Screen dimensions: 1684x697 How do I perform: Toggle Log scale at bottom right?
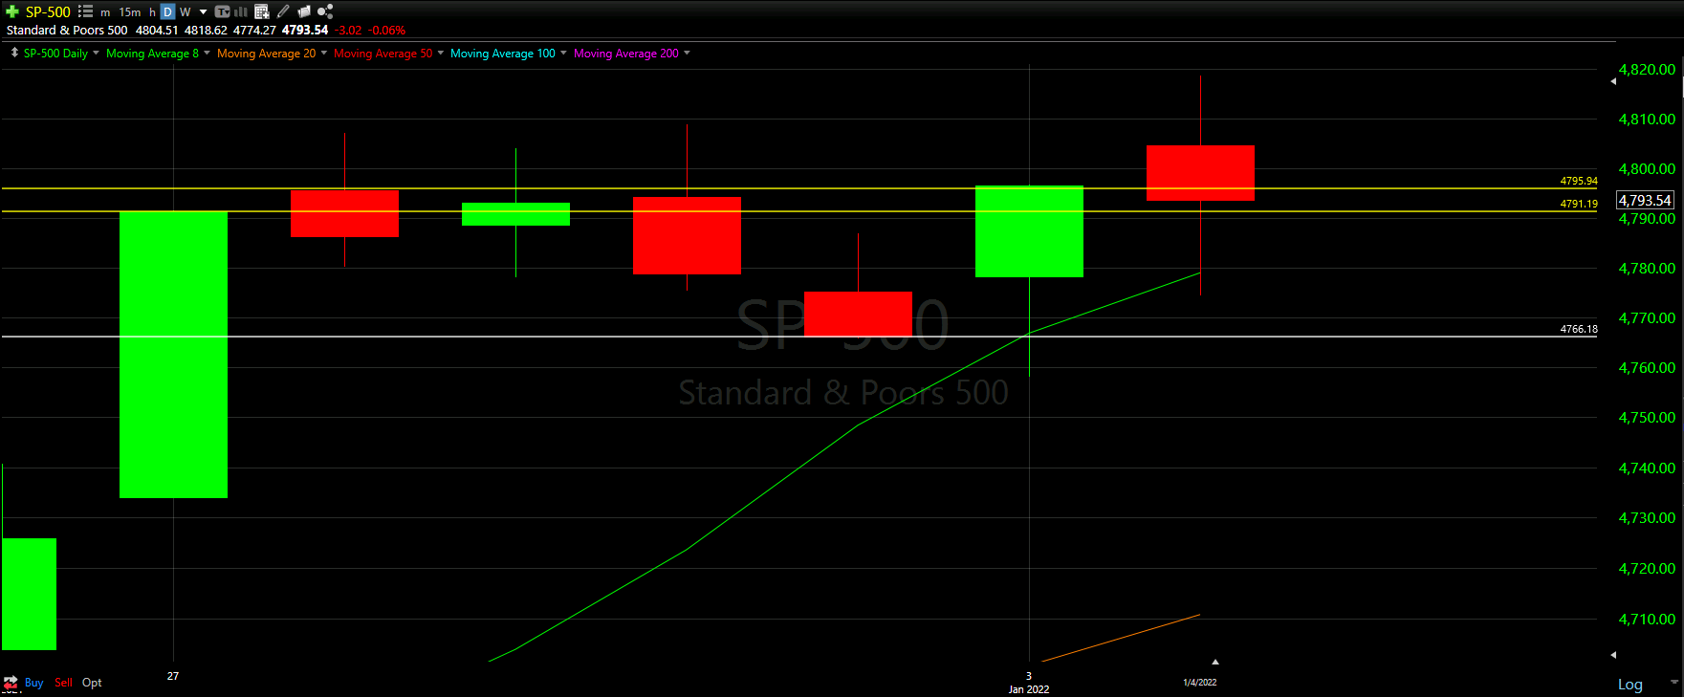[x=1630, y=685]
